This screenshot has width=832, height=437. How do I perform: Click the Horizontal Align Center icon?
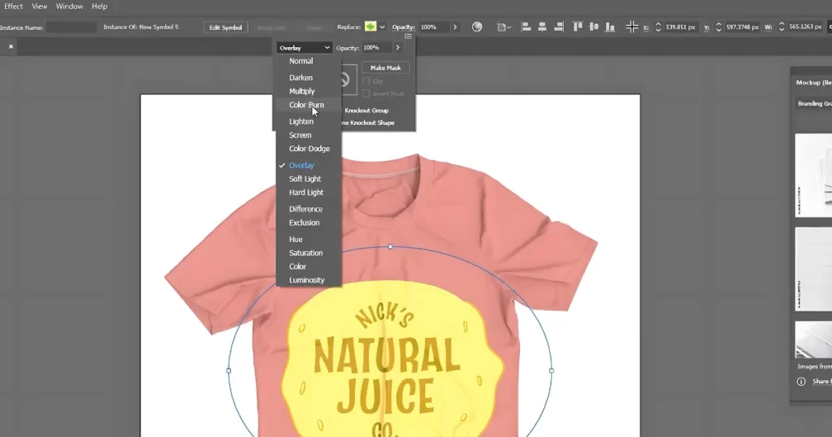tap(542, 27)
